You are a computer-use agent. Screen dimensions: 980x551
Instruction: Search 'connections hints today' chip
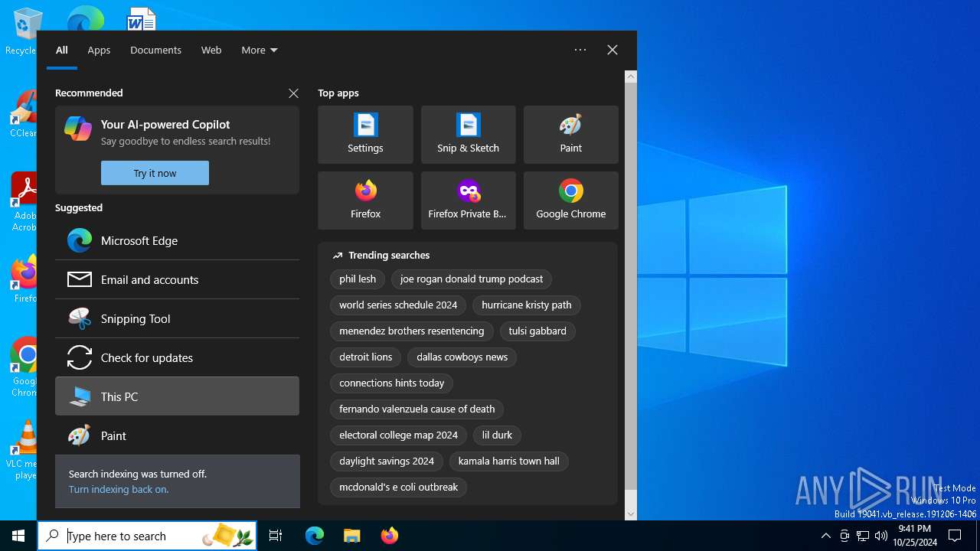pos(392,383)
